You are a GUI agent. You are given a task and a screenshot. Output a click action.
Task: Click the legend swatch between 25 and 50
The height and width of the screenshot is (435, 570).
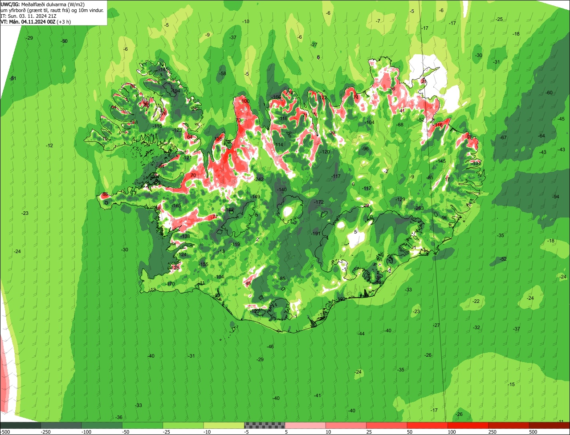coord(387,425)
